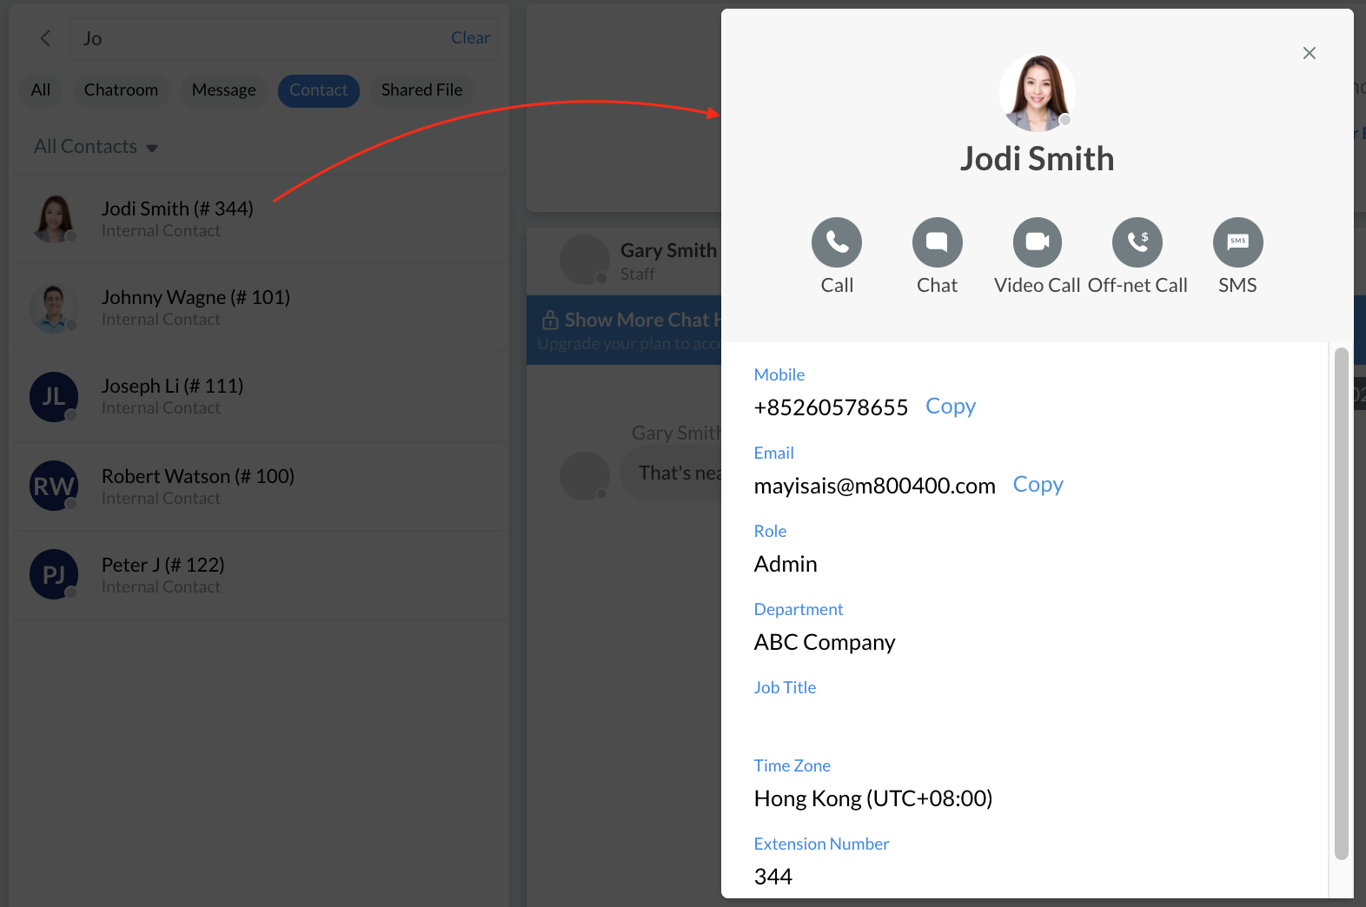
Task: Select the Contact filter tab
Action: (318, 90)
